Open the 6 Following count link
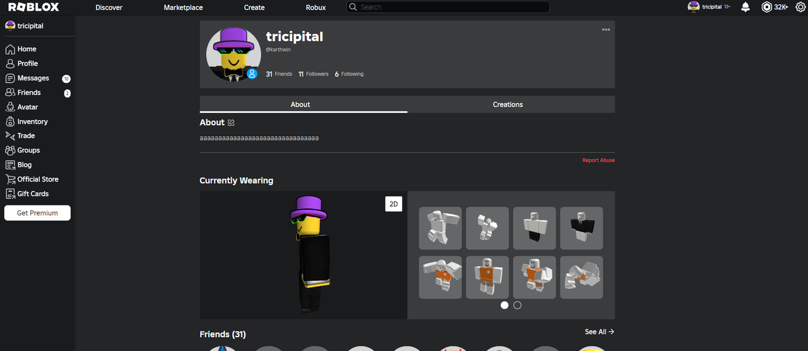Screen dimensions: 808x351 349,74
